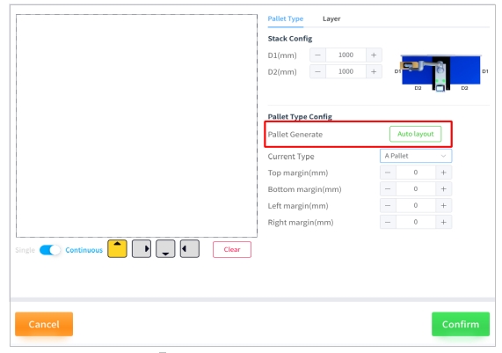Image resolution: width=502 pixels, height=353 pixels.
Task: Select the yellow up-arrow direction button
Action: coord(117,249)
